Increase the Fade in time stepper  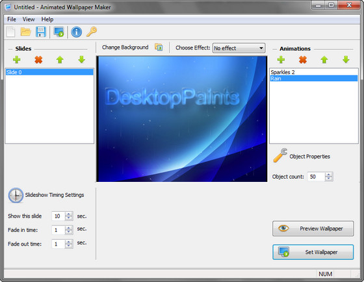[68, 228]
